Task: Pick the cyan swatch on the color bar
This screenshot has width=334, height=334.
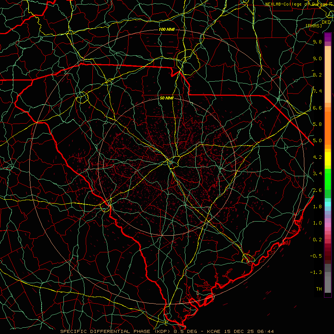Action: click(x=328, y=204)
